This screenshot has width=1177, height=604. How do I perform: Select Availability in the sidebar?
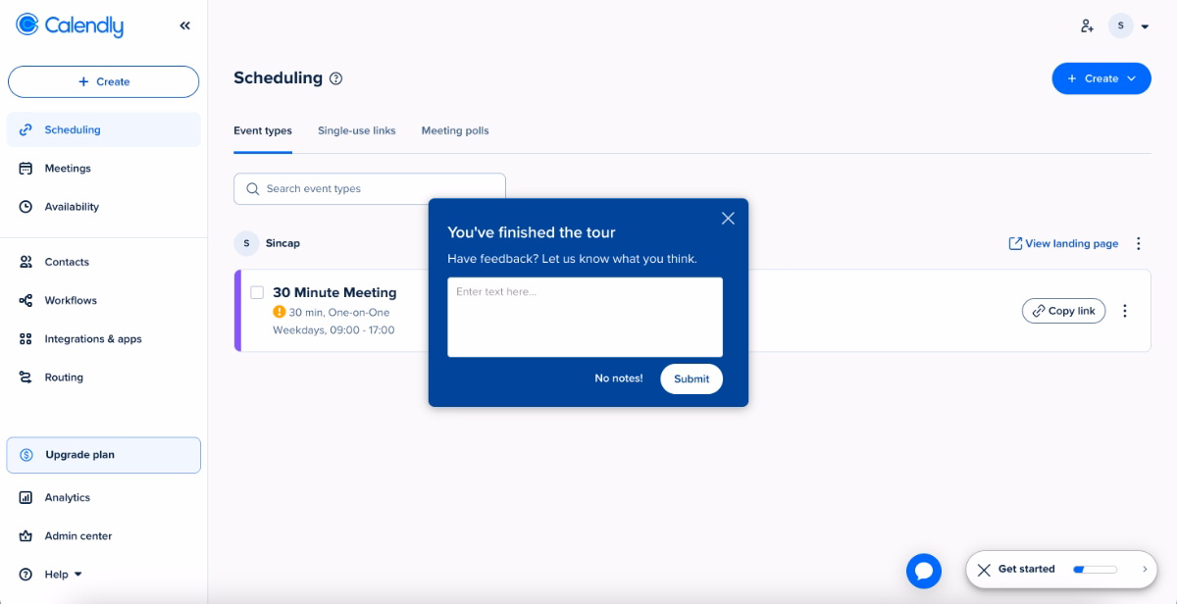(x=71, y=206)
